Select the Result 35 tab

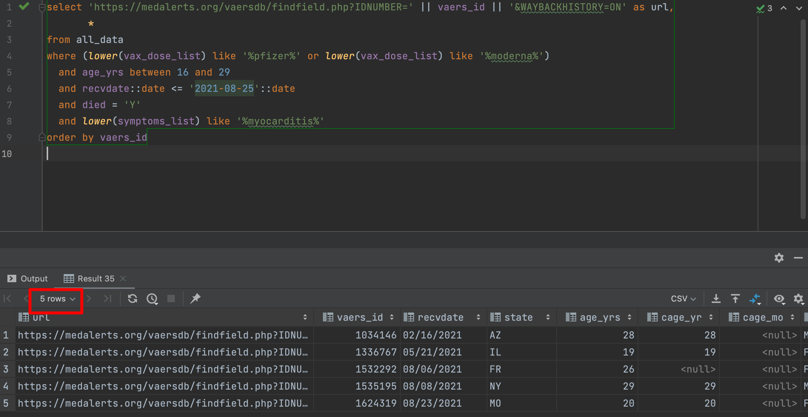[89, 278]
